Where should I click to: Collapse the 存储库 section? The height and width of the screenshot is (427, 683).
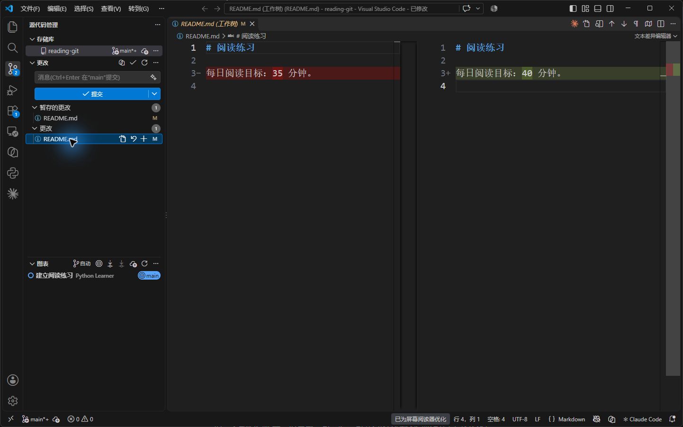click(x=32, y=39)
